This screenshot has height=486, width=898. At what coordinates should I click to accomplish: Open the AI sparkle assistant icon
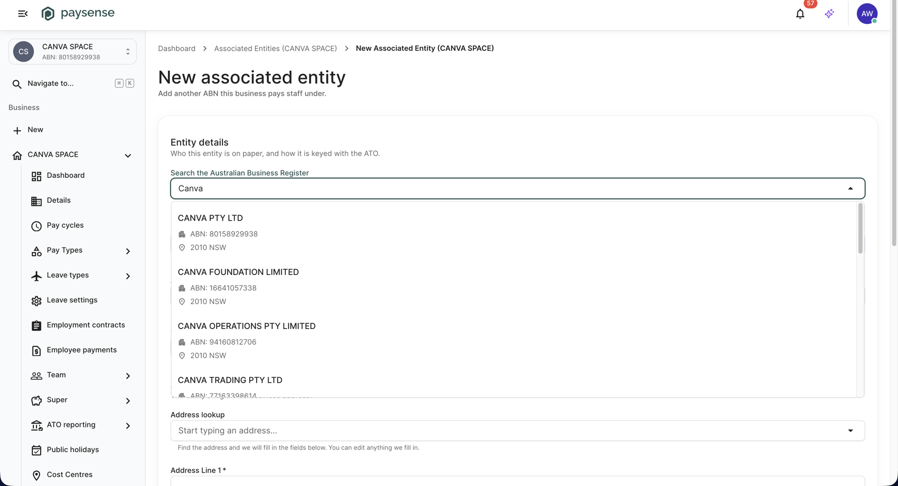pyautogui.click(x=829, y=14)
